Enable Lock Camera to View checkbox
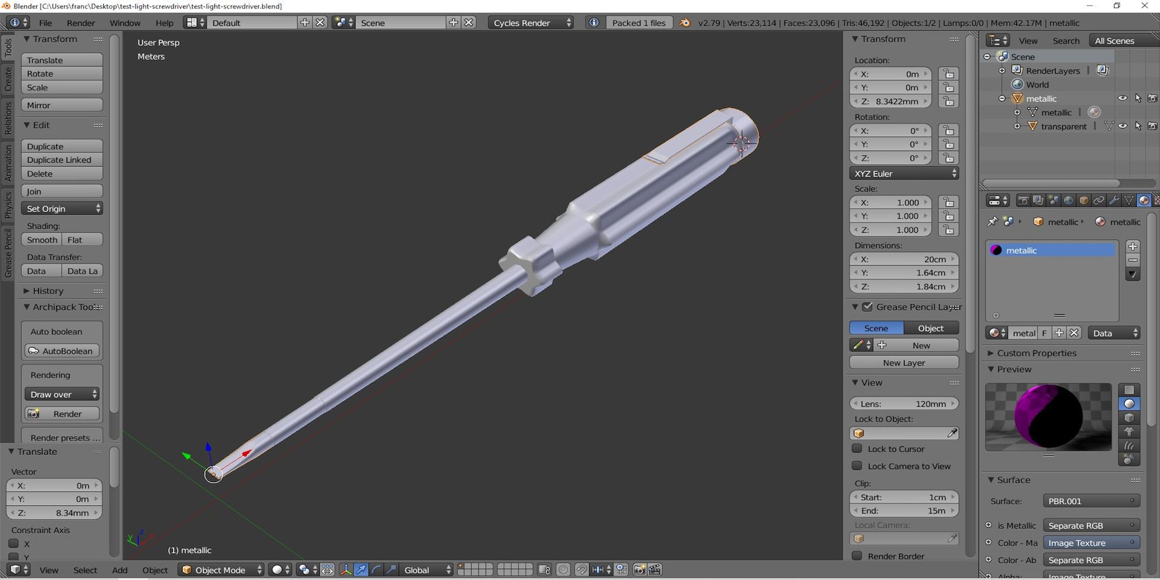 (x=857, y=466)
